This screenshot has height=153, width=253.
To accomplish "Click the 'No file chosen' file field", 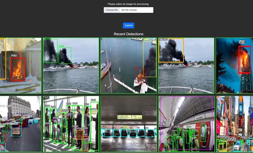I will point(136,10).
